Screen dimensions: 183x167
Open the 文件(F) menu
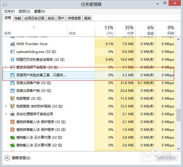point(9,11)
